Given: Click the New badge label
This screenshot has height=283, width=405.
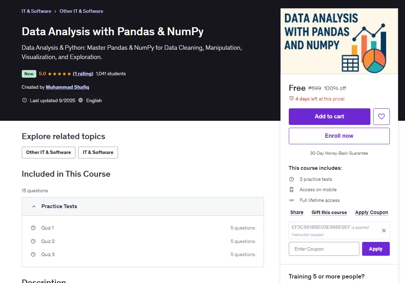Looking at the screenshot, I should [x=29, y=74].
